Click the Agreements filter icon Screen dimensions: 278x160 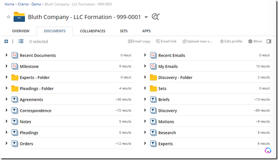[x=15, y=100]
